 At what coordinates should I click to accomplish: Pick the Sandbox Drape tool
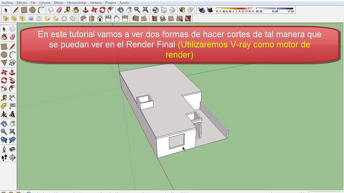tap(171, 18)
